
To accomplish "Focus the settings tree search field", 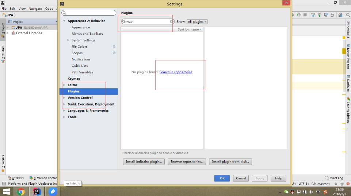I will pos(89,13).
